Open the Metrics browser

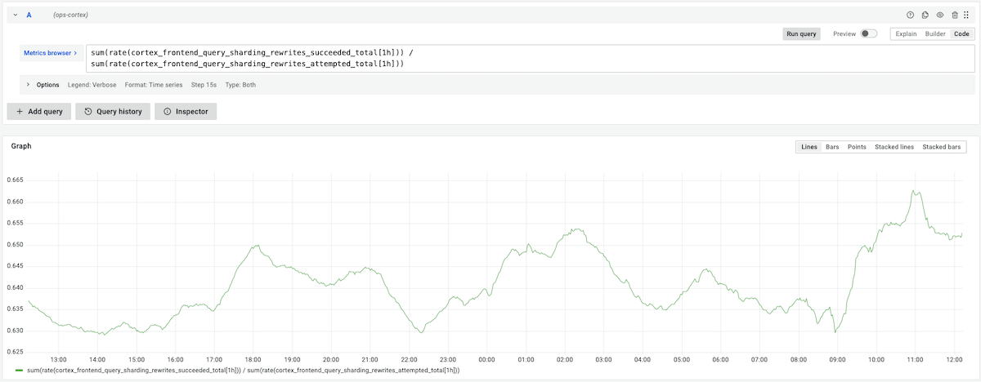pos(51,53)
